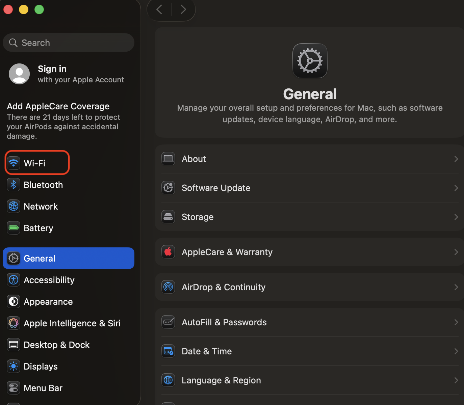Click the Appearance icon in sidebar
Viewport: 464px width, 405px height.
click(x=14, y=301)
